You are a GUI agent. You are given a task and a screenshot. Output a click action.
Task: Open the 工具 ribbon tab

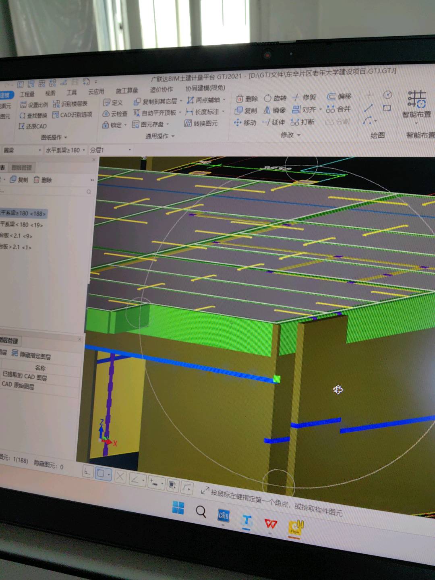pos(71,93)
